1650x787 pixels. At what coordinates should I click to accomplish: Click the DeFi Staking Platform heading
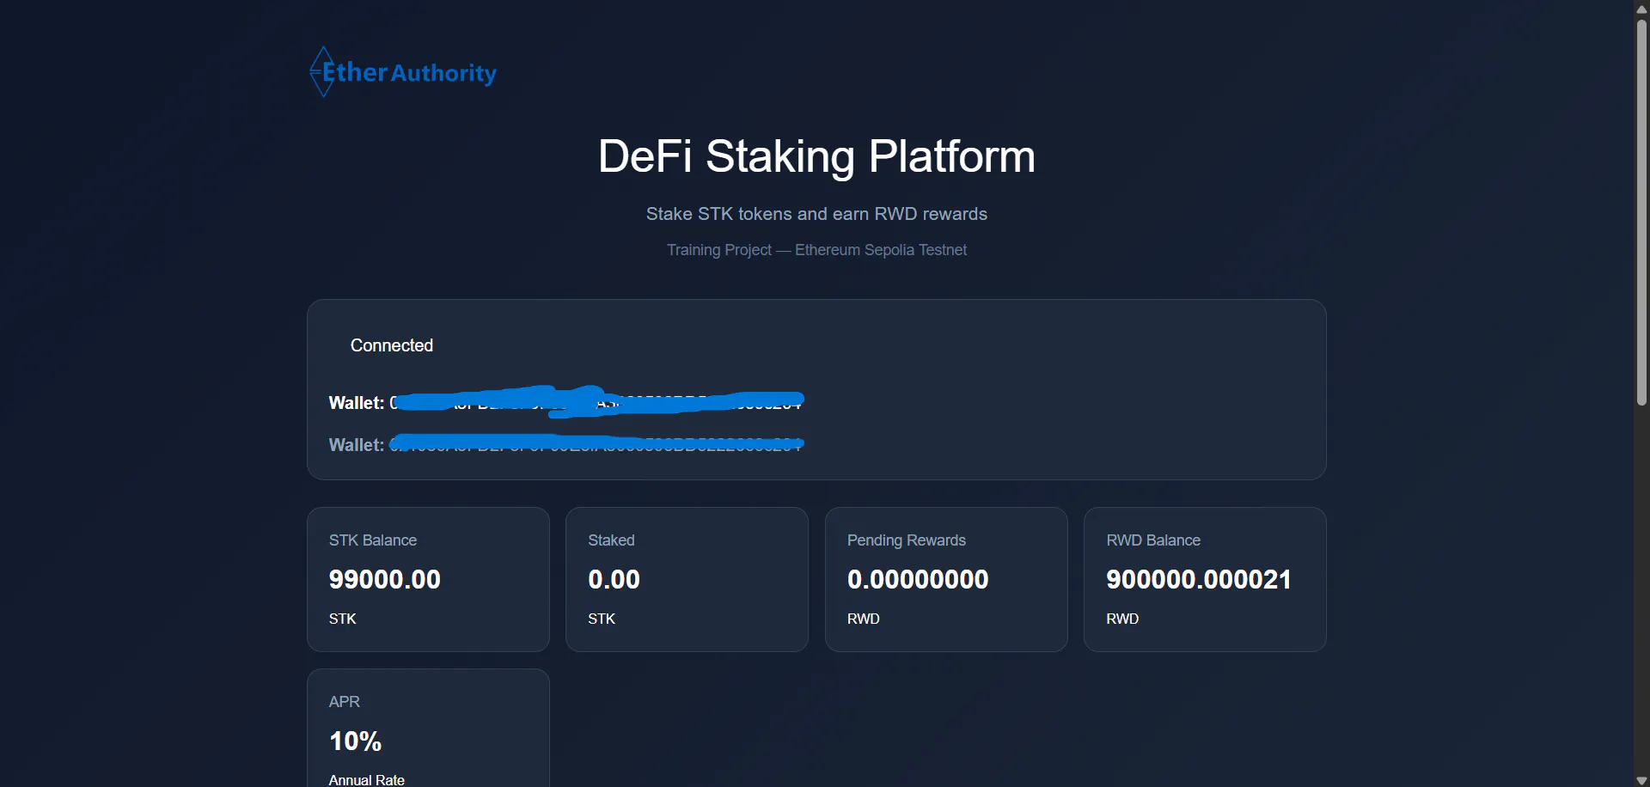point(816,156)
